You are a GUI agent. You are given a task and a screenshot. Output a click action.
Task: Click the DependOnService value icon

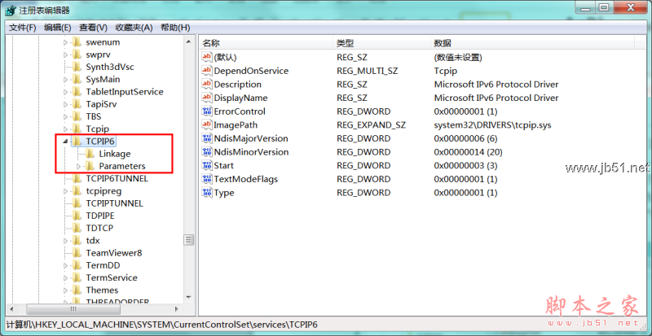tap(206, 71)
